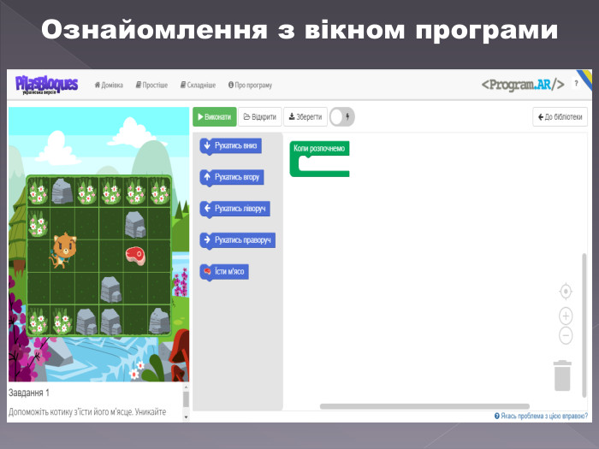Select the Рухатись вниз block

pos(231,146)
